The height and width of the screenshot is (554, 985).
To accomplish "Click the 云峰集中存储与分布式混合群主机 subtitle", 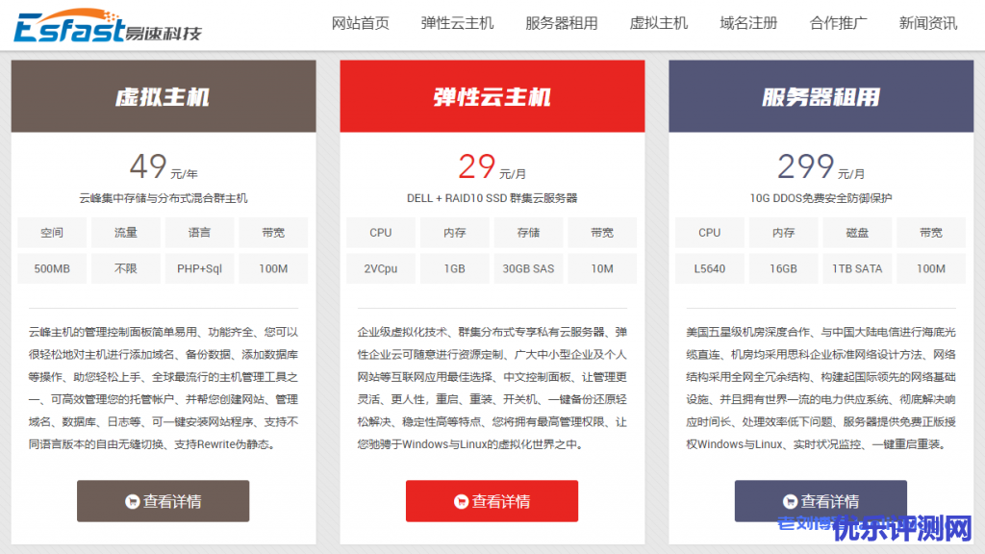I will pyautogui.click(x=164, y=198).
